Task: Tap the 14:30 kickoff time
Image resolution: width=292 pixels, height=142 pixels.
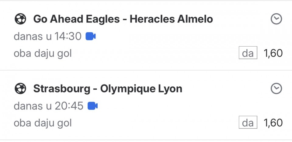Action: coord(68,36)
